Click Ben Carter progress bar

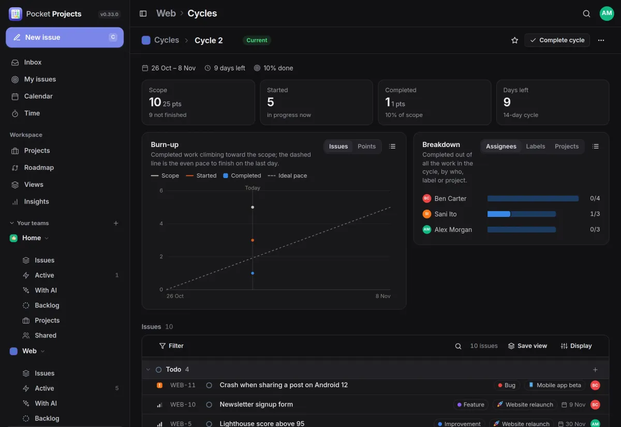point(533,199)
